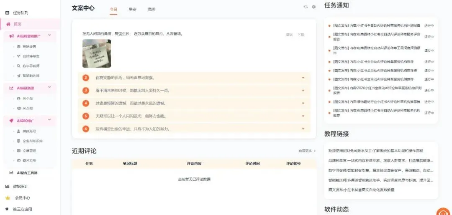Open tutorial 数字寻客师:智能找客引擎

[x=380, y=170]
